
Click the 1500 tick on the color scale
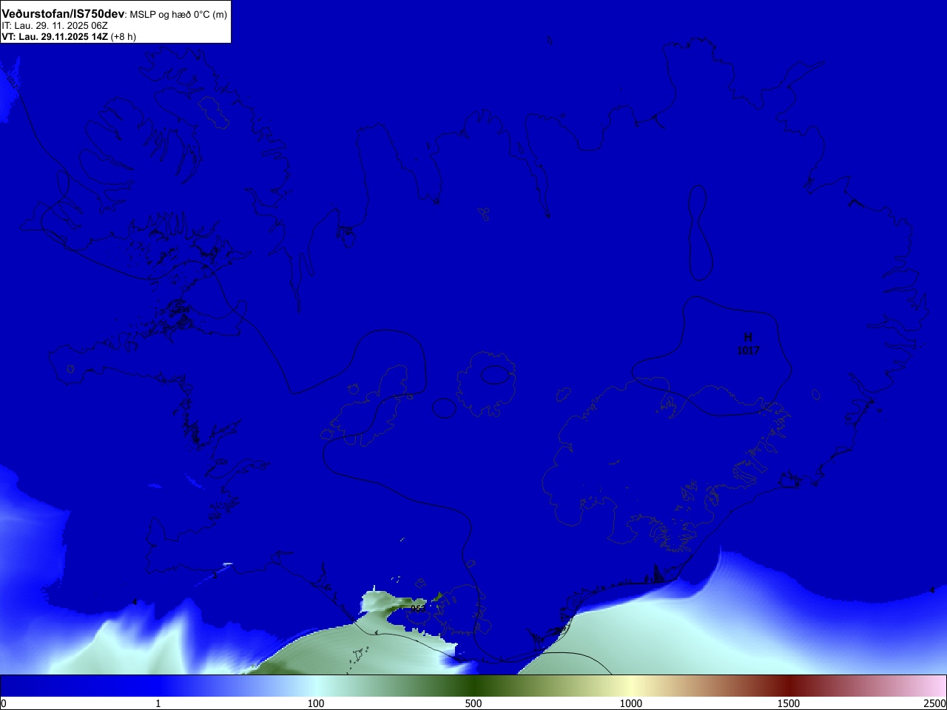click(789, 703)
